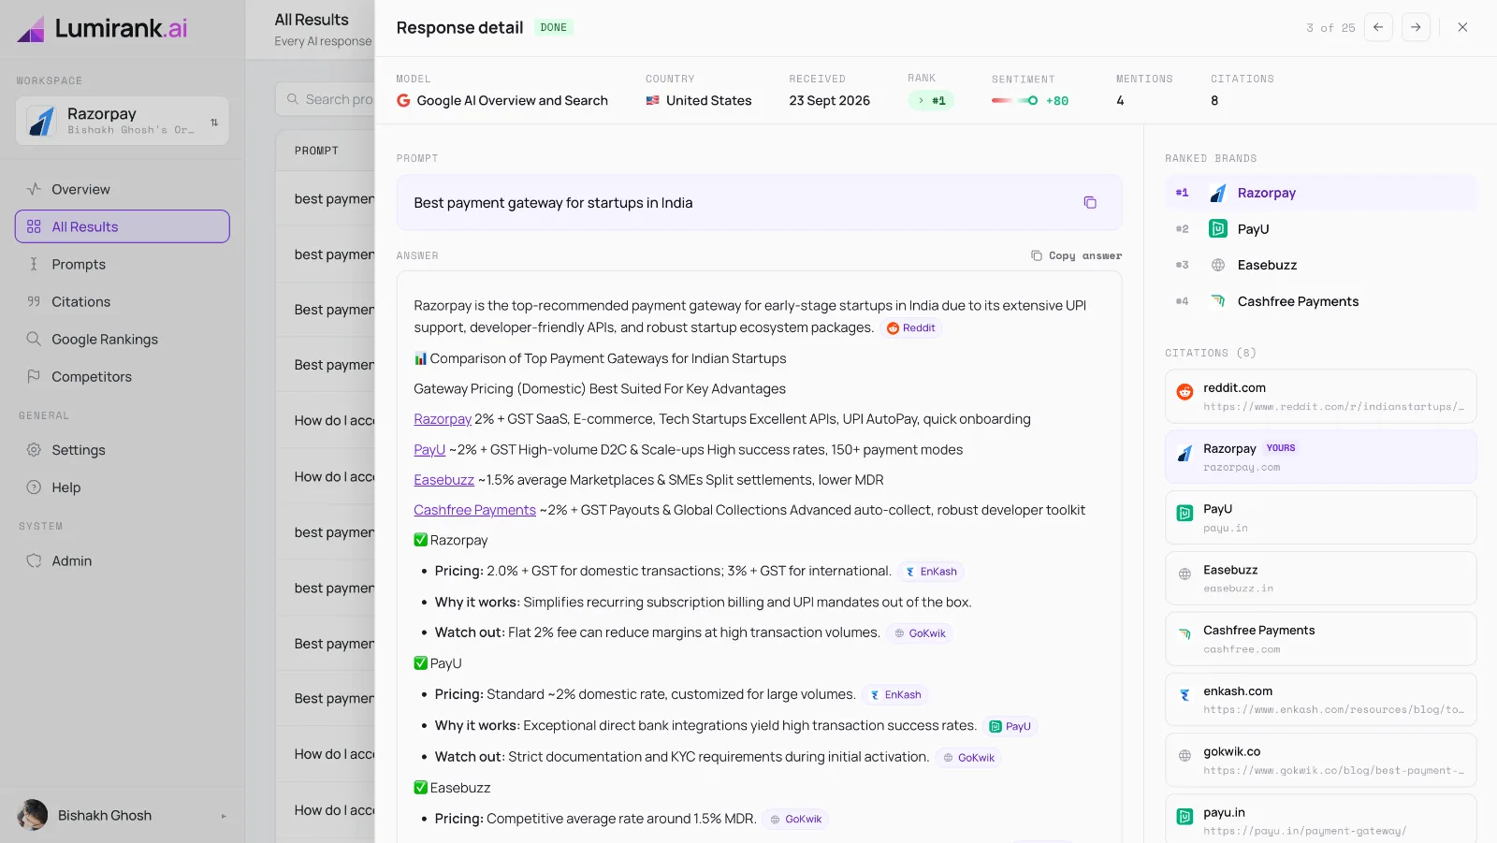Select PayU in ranked brands
The image size is (1497, 843).
coord(1320,229)
